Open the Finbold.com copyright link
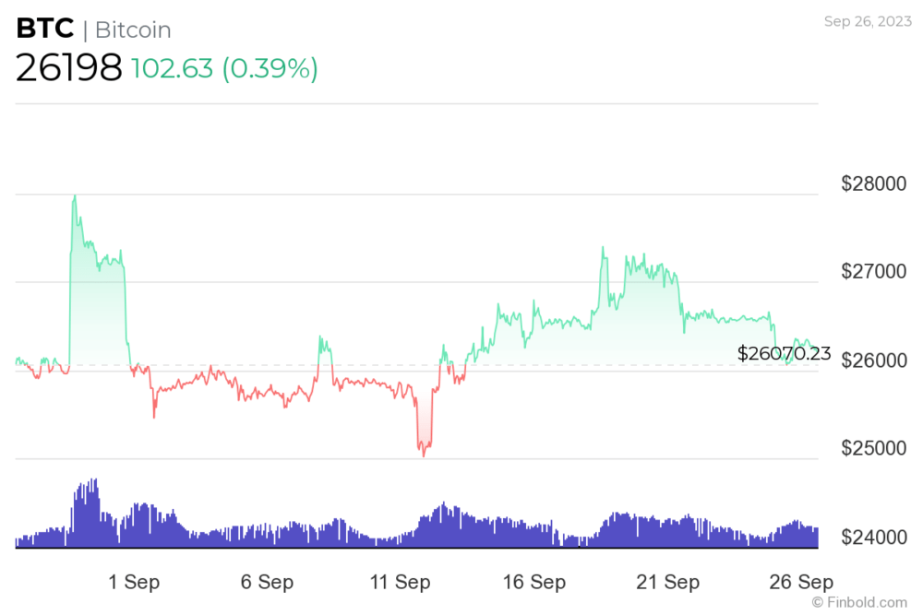 pos(859,602)
